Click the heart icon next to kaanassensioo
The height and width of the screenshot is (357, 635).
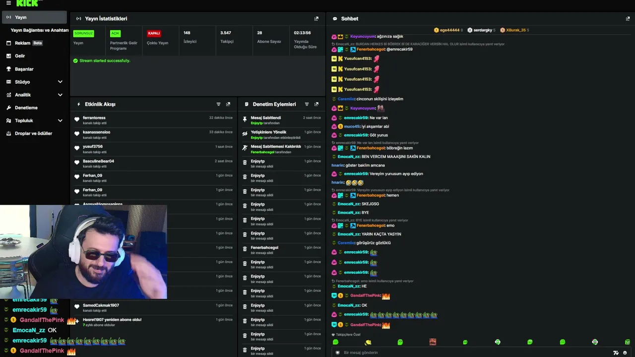(77, 134)
